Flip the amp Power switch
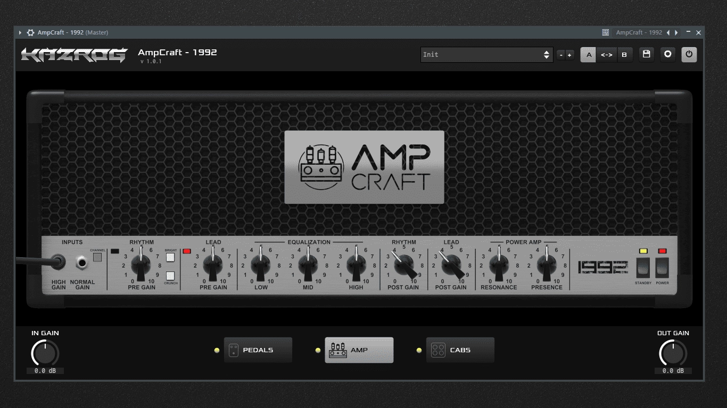This screenshot has width=727, height=408. [x=662, y=268]
